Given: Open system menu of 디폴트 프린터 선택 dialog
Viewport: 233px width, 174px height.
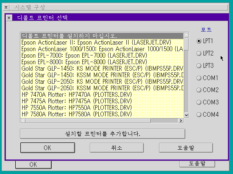Looking at the screenshot, I should point(9,18).
